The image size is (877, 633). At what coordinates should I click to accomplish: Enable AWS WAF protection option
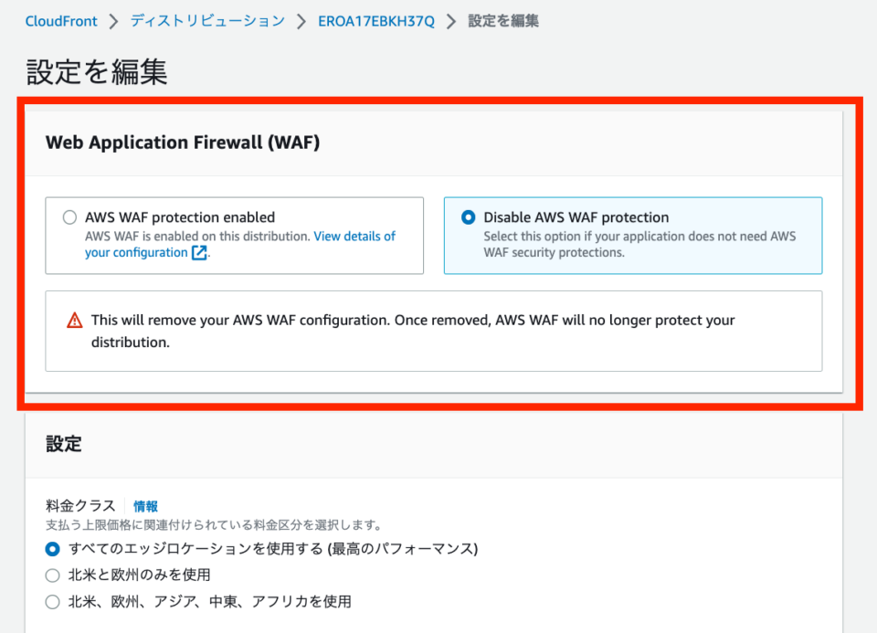coord(69,217)
